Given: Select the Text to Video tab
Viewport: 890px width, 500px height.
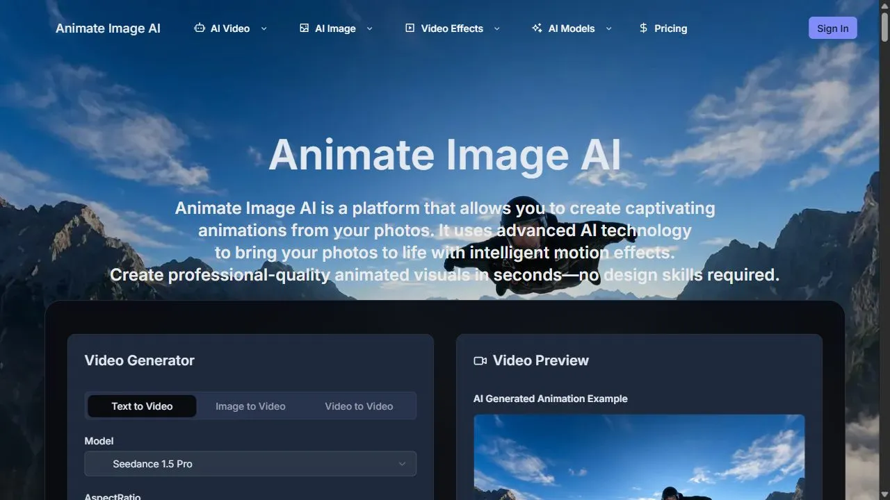Looking at the screenshot, I should coord(142,406).
